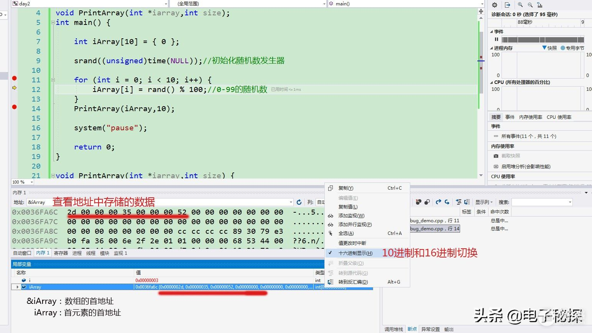Open the memory address dropdown arrow
Screen dimensions: 592x333
pyautogui.click(x=291, y=202)
